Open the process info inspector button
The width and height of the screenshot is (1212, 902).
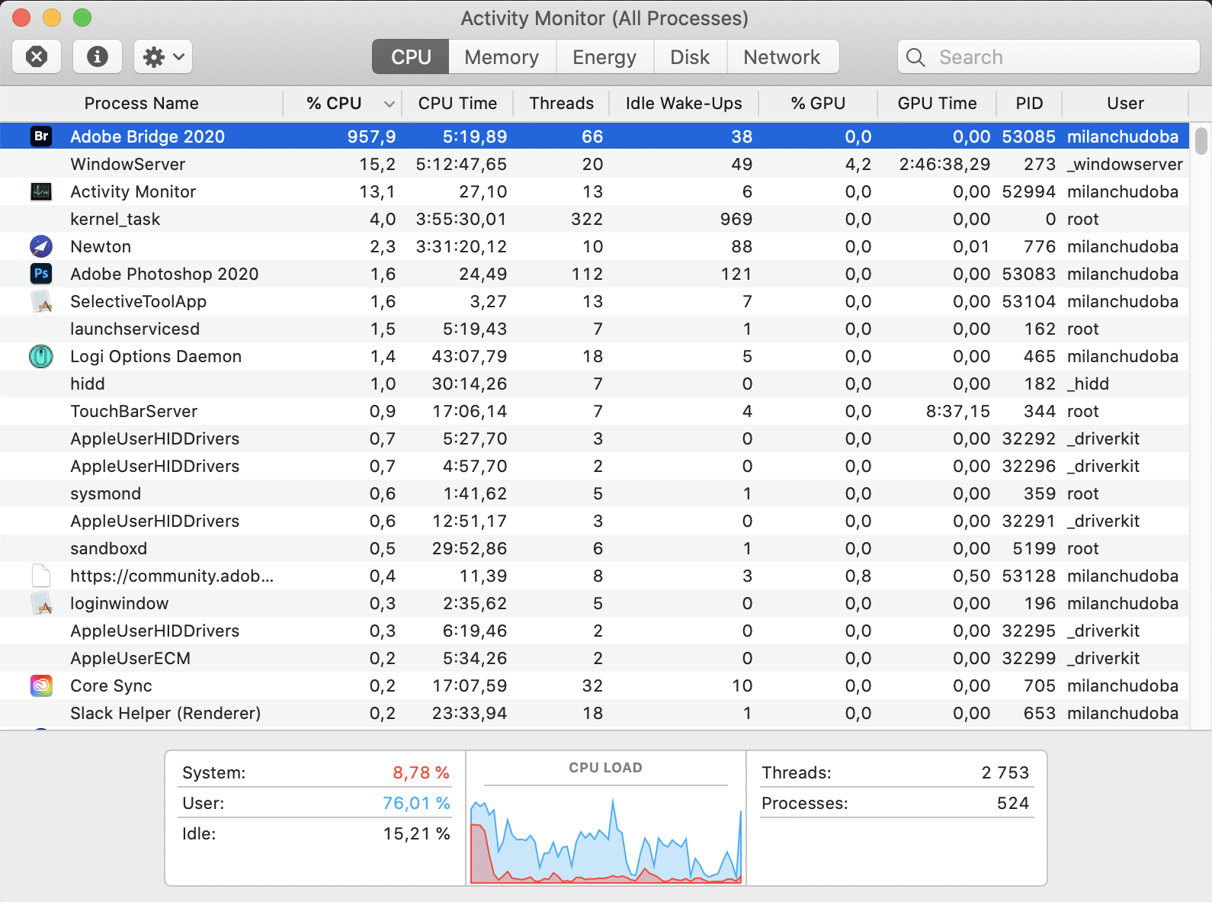tap(97, 56)
